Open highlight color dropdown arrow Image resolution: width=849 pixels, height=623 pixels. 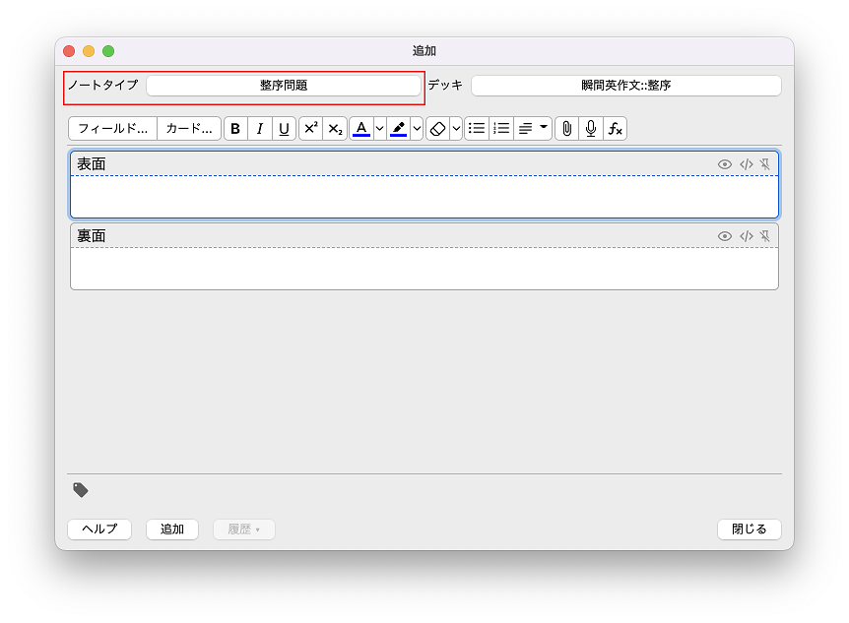coord(417,129)
